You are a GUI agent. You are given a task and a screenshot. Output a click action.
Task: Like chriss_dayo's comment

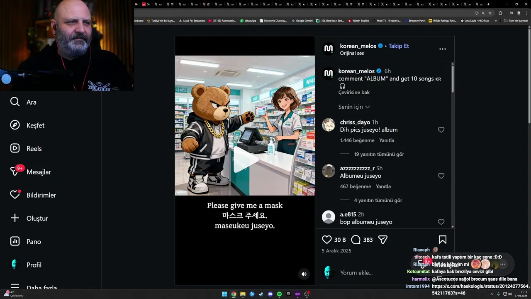[x=441, y=130]
